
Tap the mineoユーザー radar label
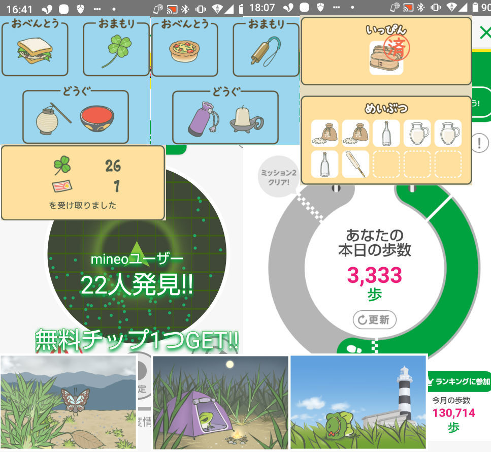point(137,259)
